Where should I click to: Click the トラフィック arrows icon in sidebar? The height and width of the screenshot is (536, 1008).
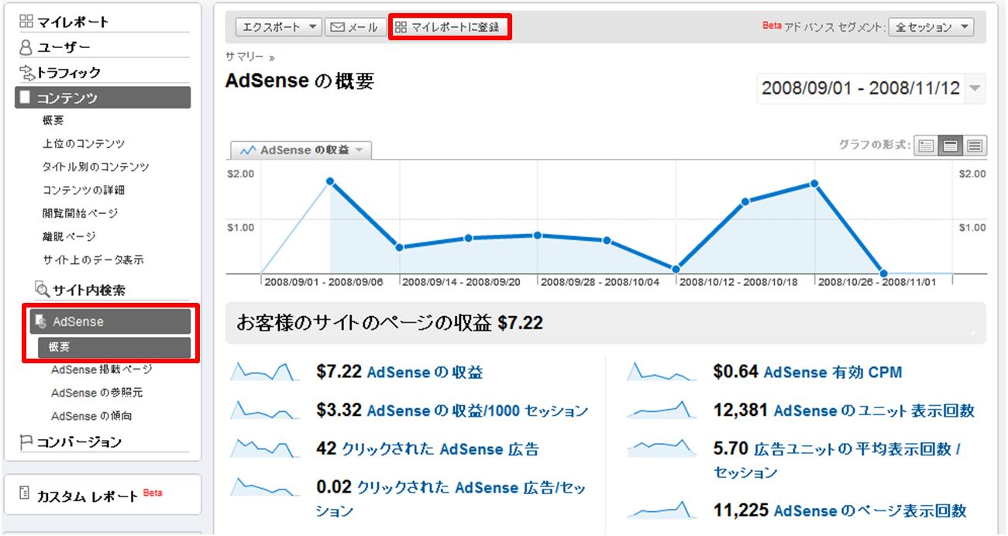point(27,74)
